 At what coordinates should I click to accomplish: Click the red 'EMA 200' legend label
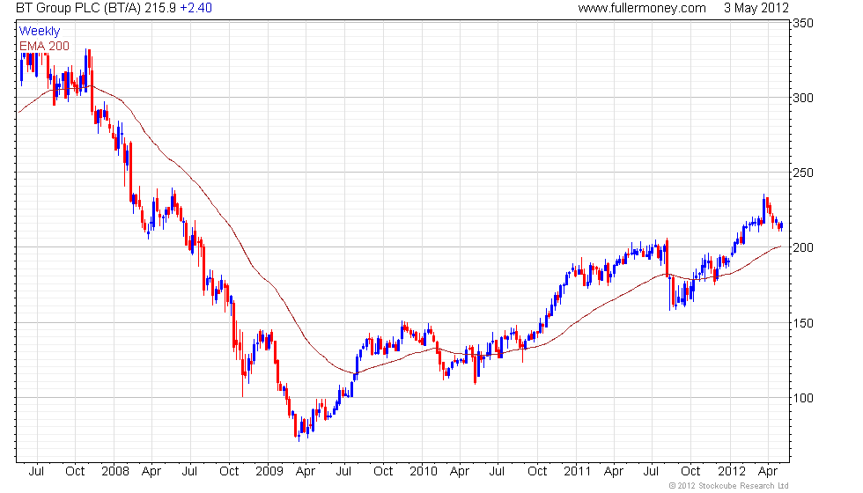[x=45, y=46]
